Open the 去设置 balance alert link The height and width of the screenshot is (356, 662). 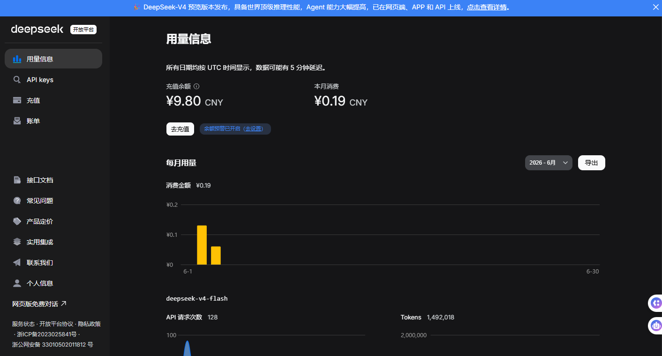click(253, 129)
